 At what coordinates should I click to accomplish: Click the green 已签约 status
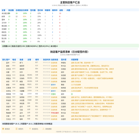pos(53,94)
